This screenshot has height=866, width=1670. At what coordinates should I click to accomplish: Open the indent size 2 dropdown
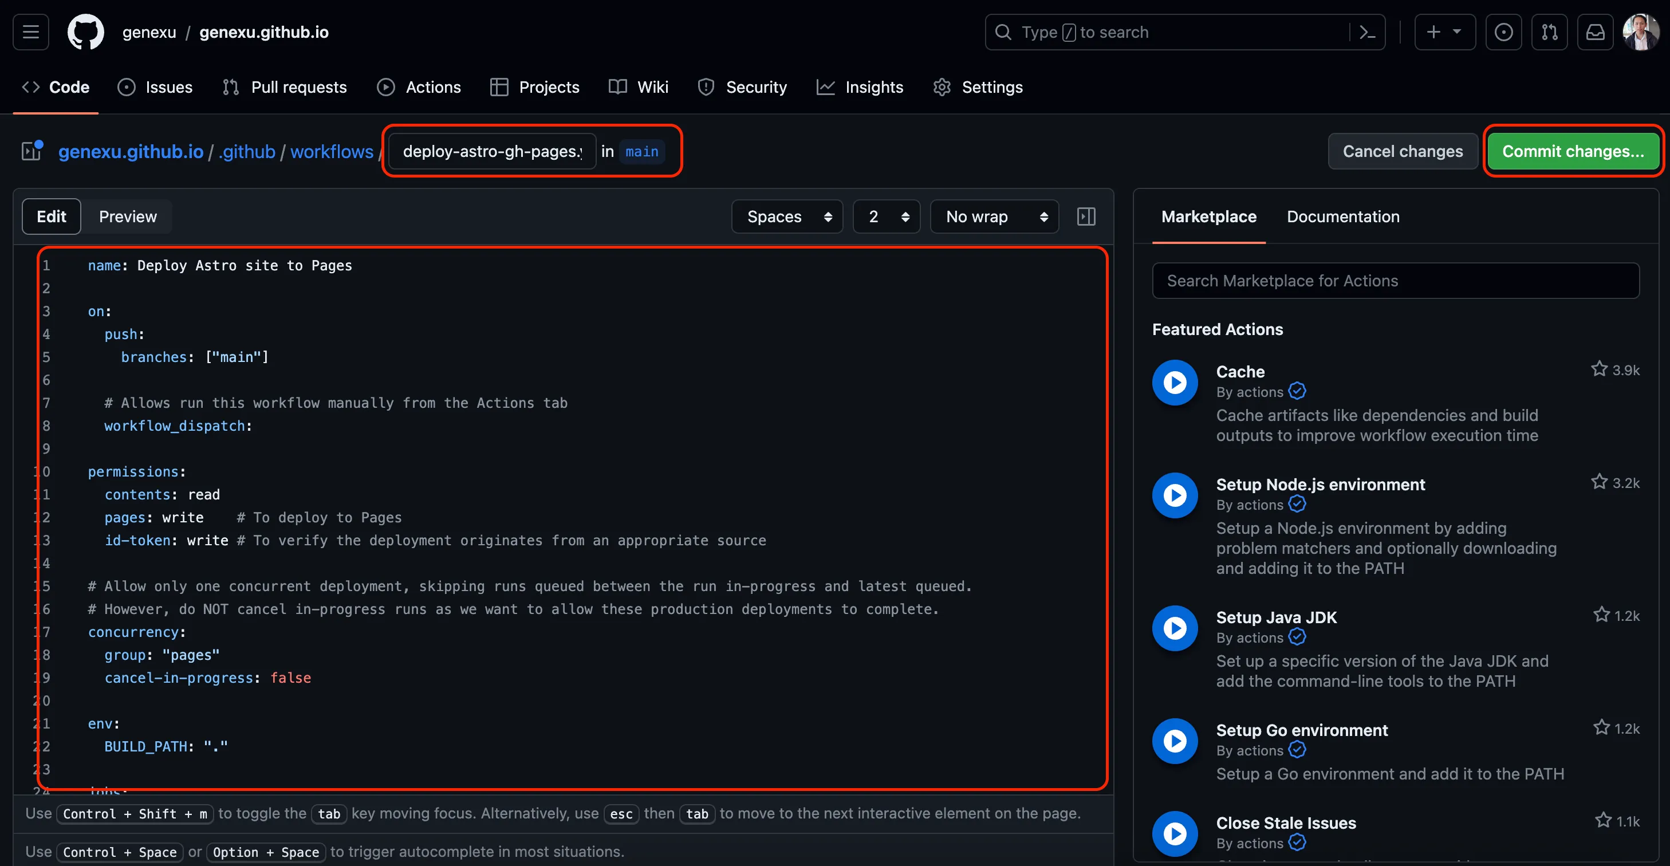tap(886, 216)
